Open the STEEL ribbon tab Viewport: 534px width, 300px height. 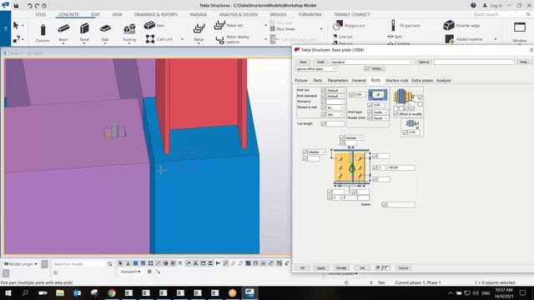41,15
